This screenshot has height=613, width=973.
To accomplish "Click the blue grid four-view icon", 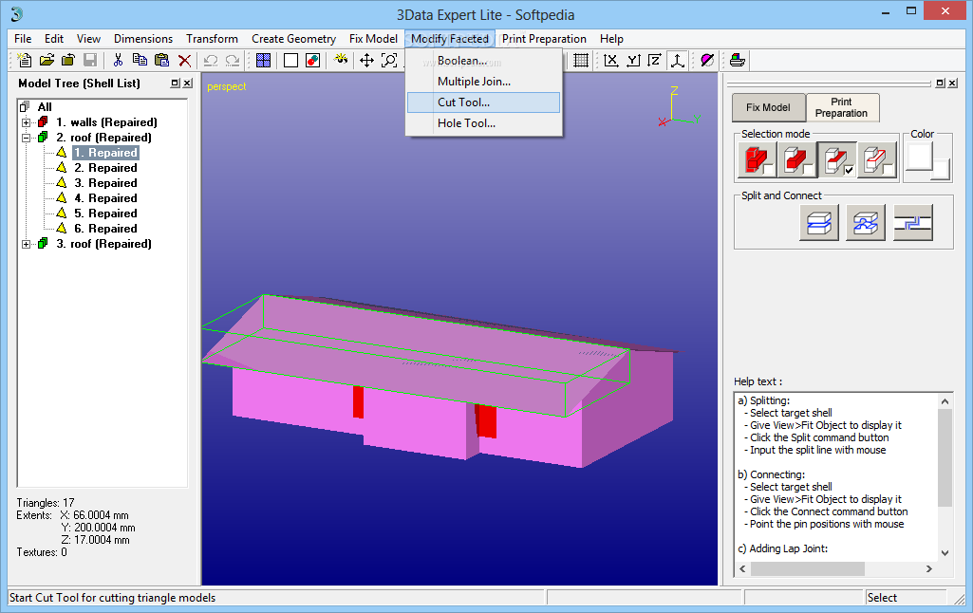I will coord(263,60).
